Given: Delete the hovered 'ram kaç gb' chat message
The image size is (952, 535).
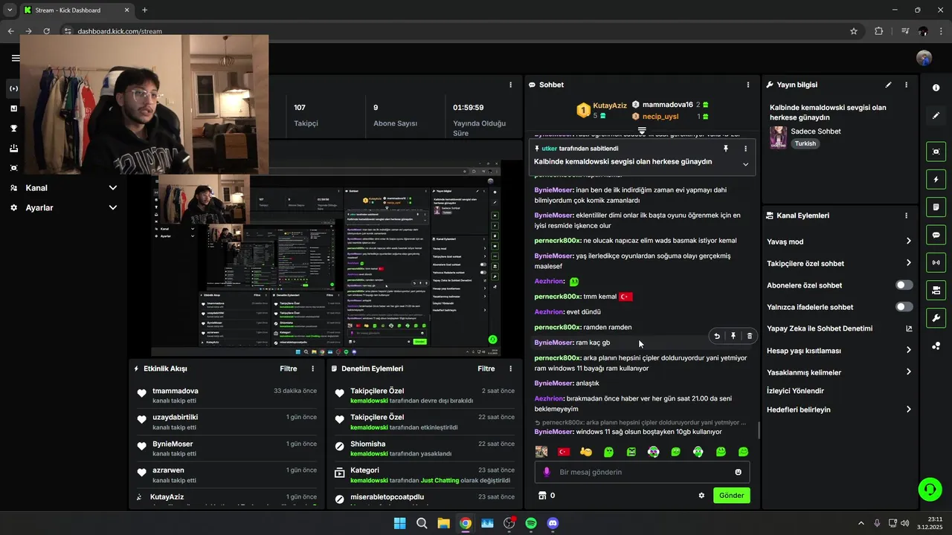Looking at the screenshot, I should pos(749,336).
